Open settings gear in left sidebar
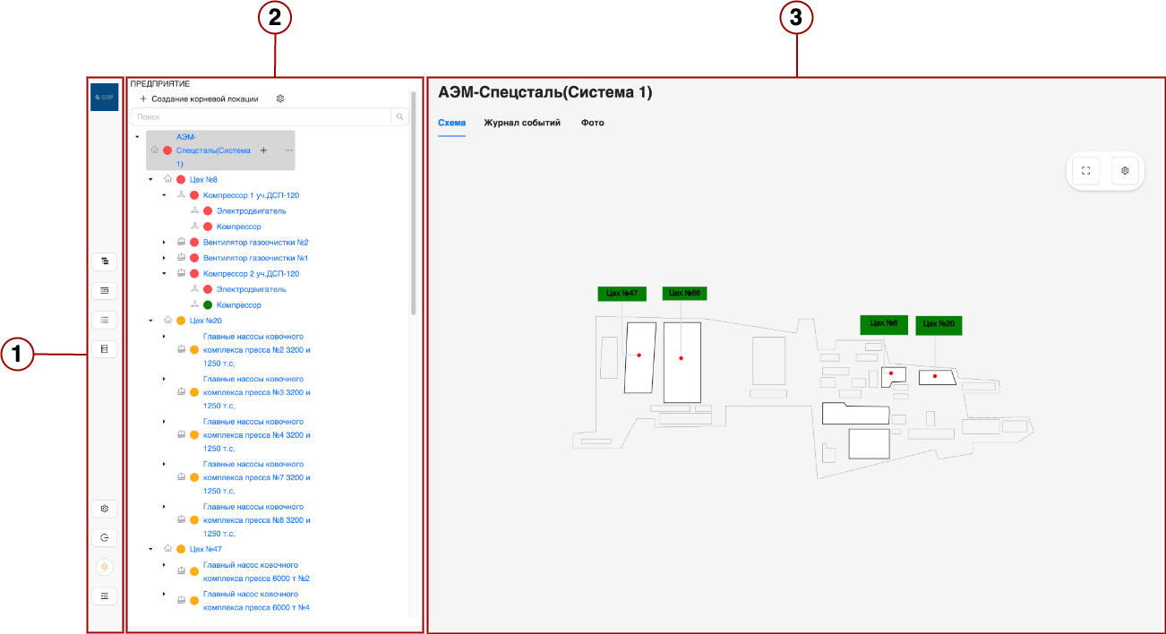The height and width of the screenshot is (634, 1166). (104, 508)
